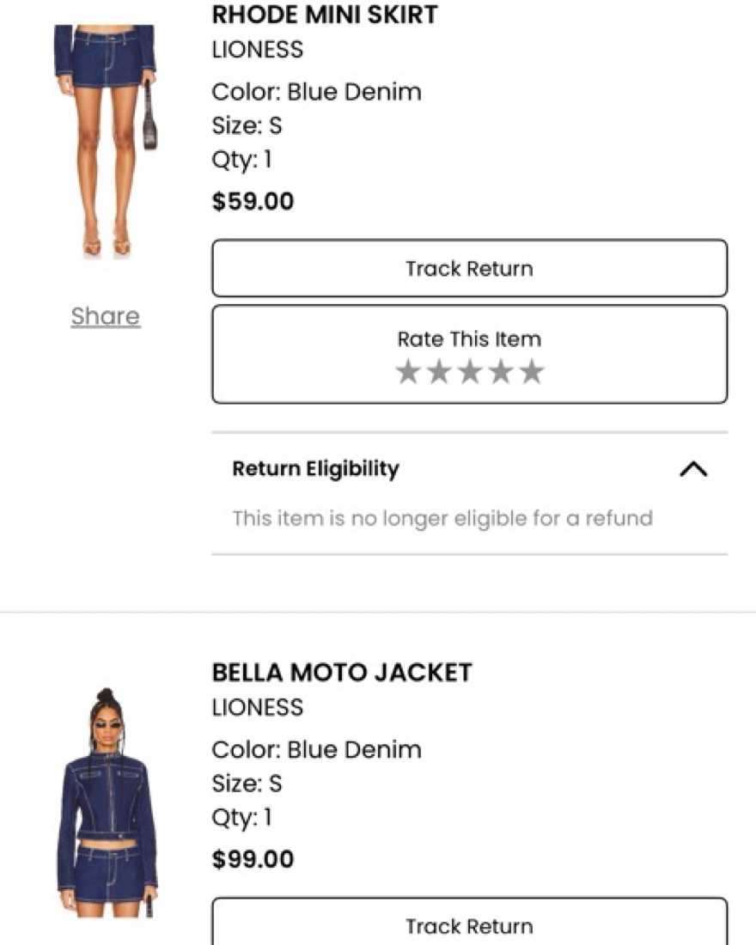Rate this item four stars
This screenshot has height=945, width=756.
[501, 372]
